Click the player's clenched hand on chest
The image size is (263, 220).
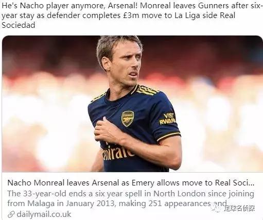(x=107, y=131)
